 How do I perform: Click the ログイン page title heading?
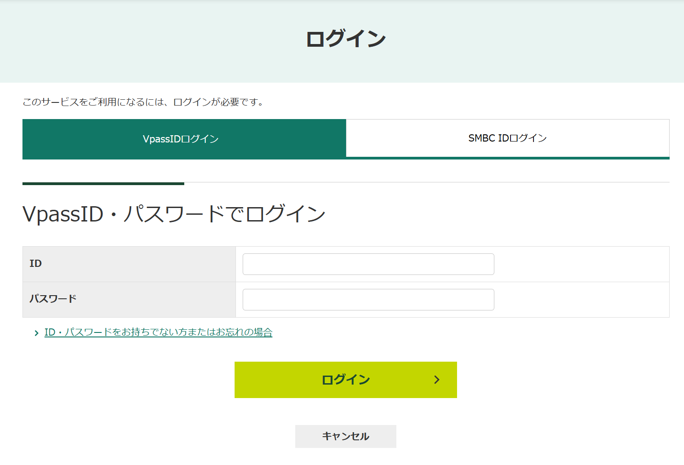click(x=346, y=39)
